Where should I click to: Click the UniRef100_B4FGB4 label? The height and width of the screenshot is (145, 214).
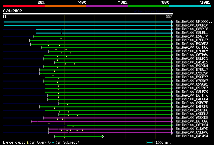tap(192, 99)
